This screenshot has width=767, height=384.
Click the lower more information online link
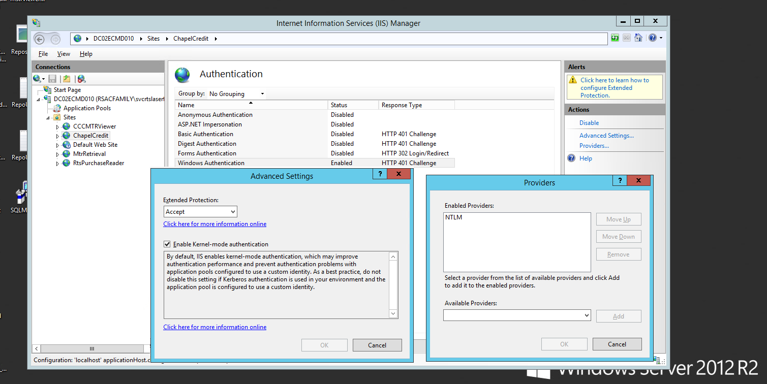point(214,327)
